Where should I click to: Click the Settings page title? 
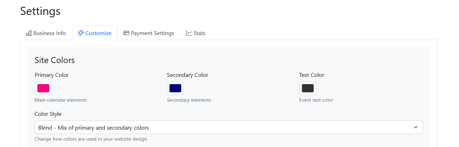40,11
